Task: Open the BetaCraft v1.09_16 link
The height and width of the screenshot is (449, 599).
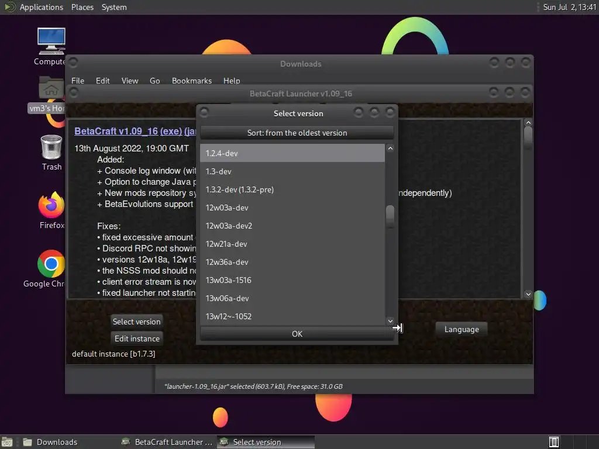Action: (x=116, y=132)
